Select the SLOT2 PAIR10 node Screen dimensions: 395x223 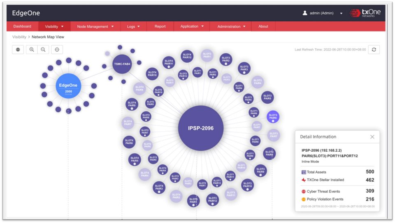158,91
